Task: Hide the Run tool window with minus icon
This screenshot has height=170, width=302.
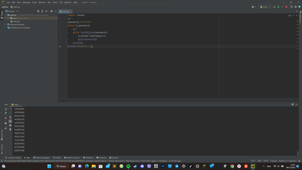Action: (x=297, y=104)
